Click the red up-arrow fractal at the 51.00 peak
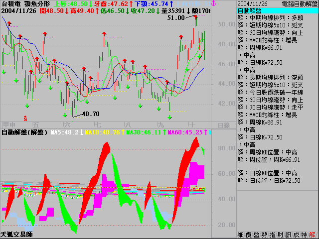This screenshot has width=319, height=239. [196, 19]
